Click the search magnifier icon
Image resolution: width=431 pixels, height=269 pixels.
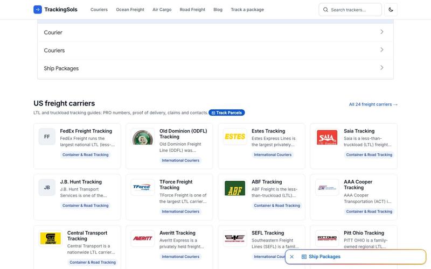pos(325,10)
